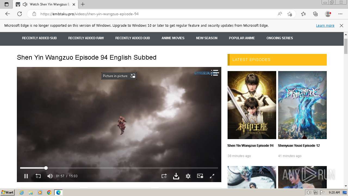The width and height of the screenshot is (348, 196).
Task: Open browser Collections
Action: [x=315, y=14]
